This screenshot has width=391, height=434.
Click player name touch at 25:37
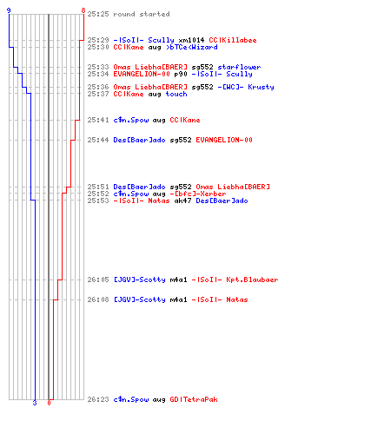point(176,94)
